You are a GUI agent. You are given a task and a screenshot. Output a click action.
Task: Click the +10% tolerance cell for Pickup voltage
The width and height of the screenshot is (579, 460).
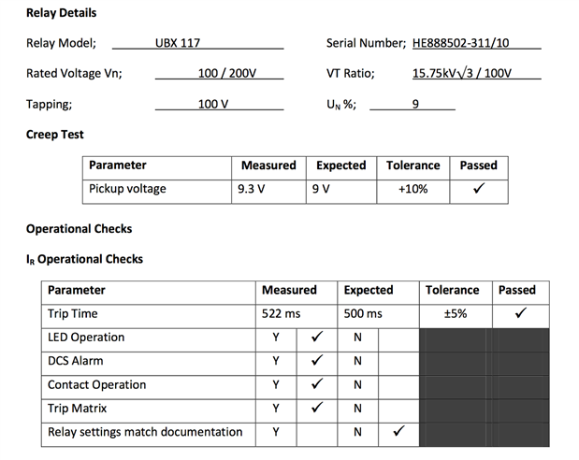click(x=413, y=190)
